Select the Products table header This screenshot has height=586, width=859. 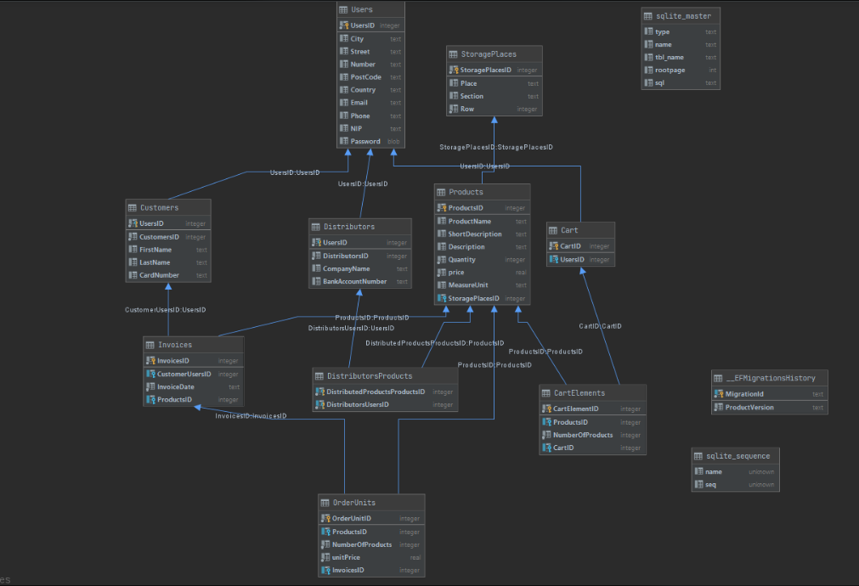pyautogui.click(x=482, y=192)
